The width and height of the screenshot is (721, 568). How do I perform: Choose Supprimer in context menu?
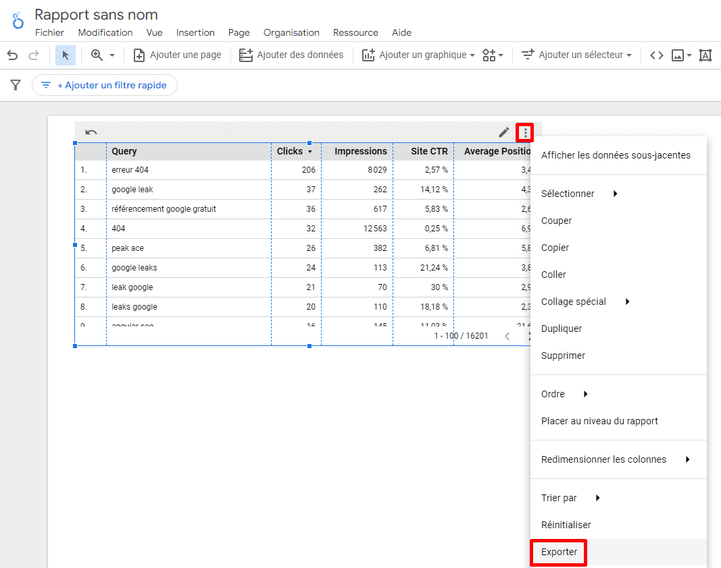tap(618, 356)
